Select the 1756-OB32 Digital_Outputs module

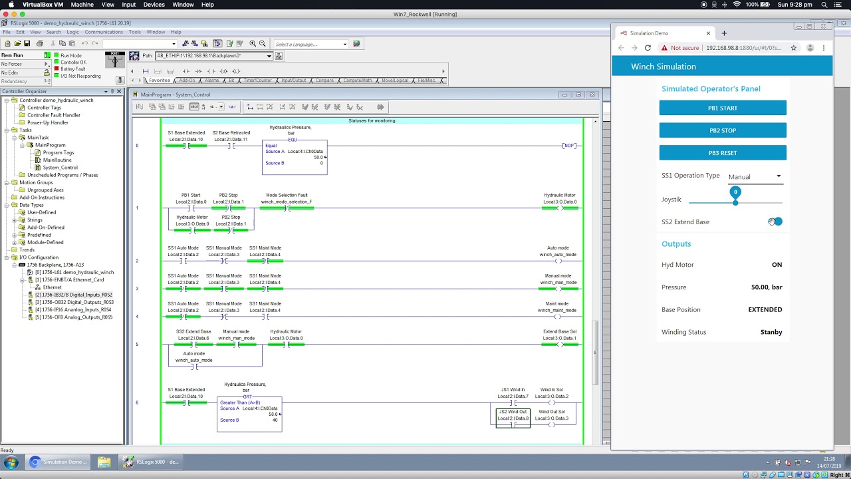click(x=74, y=302)
